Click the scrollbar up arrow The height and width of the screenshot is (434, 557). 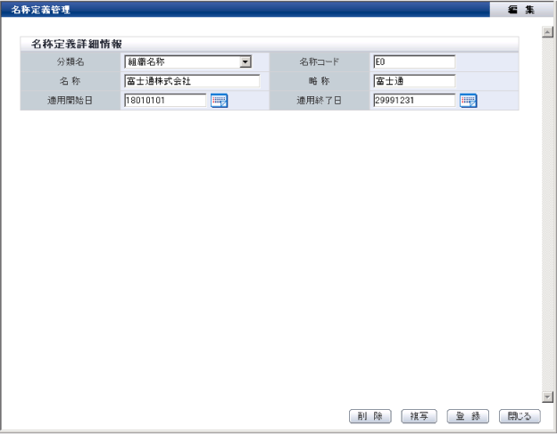coord(548,32)
